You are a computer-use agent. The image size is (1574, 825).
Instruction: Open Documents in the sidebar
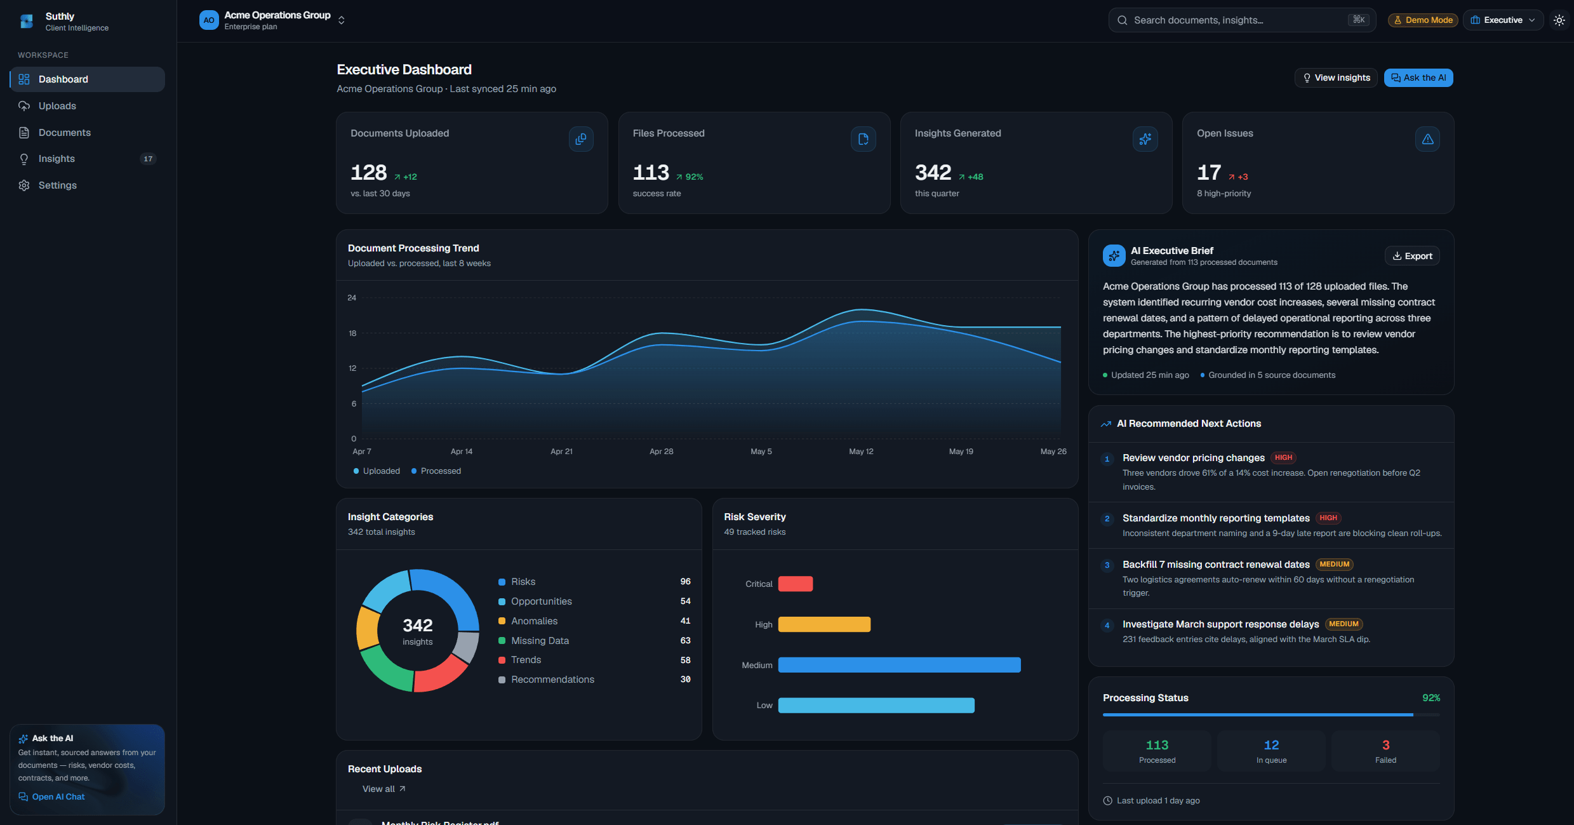[x=87, y=133]
